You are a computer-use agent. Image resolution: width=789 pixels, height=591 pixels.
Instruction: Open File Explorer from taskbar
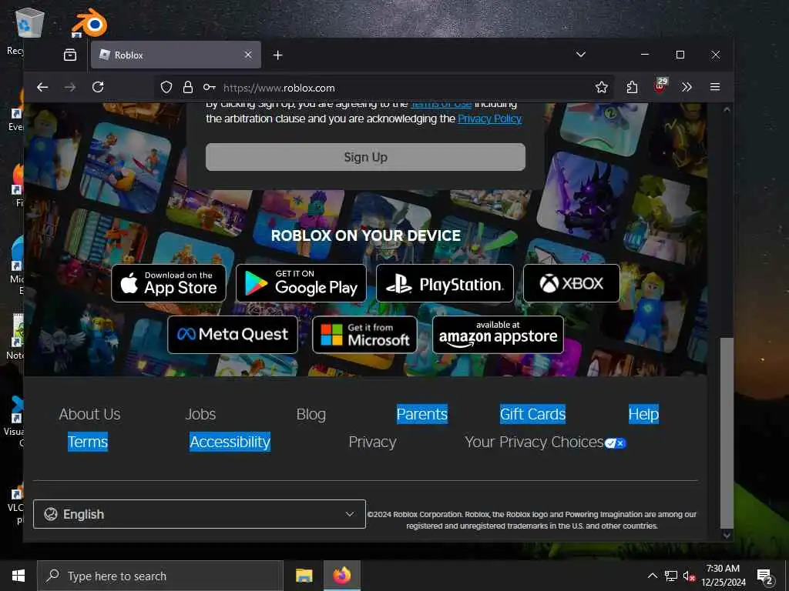click(304, 576)
